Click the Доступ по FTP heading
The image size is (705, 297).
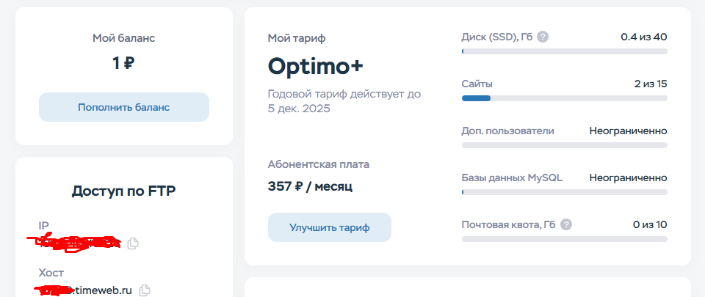(123, 191)
